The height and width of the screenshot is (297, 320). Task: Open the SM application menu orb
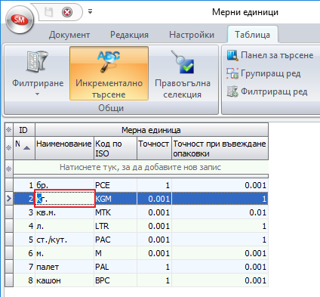coord(20,20)
